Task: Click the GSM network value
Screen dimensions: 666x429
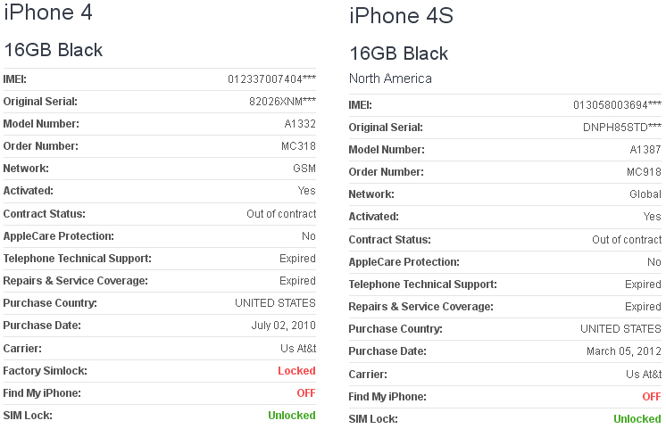Action: pos(304,169)
